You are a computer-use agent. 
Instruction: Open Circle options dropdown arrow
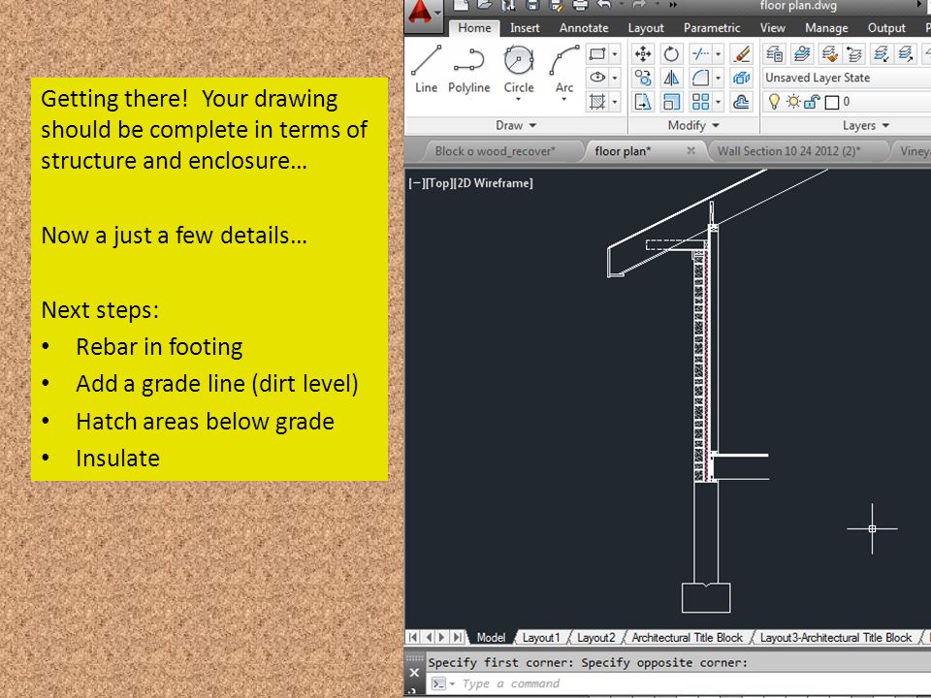[518, 99]
